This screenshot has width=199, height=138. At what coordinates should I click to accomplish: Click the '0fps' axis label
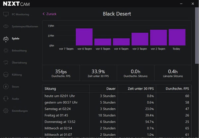pos(52,46)
